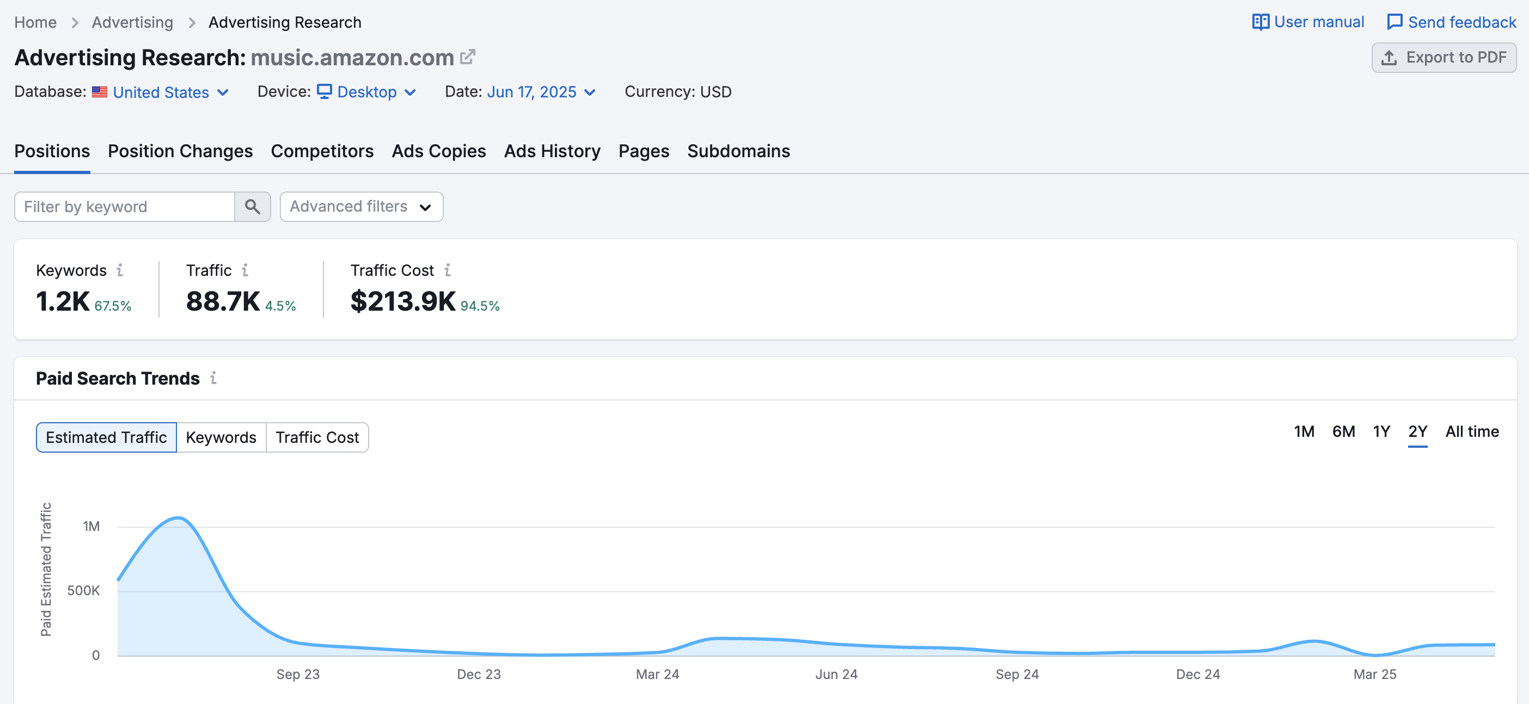1529x704 pixels.
Task: Open the Ads History tab
Action: pos(552,151)
